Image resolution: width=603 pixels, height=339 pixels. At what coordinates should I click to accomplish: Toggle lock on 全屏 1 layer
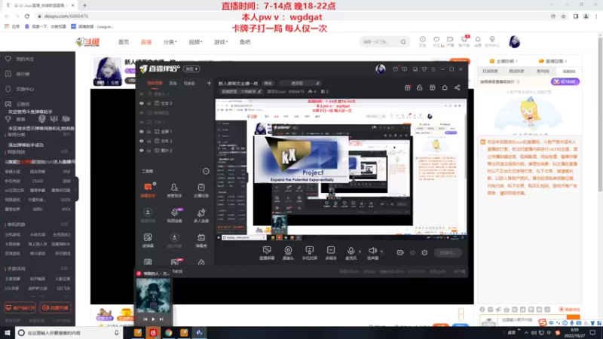point(148,131)
